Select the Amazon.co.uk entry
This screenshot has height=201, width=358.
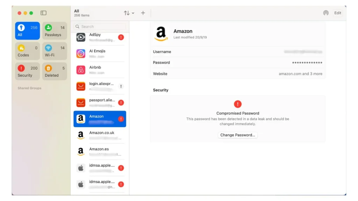[100, 135]
